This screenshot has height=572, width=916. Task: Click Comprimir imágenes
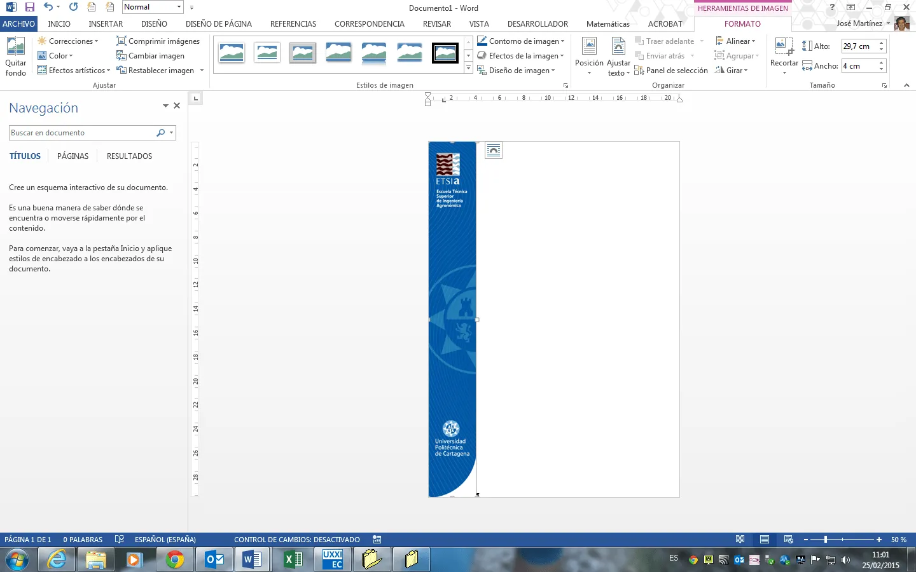tap(158, 41)
